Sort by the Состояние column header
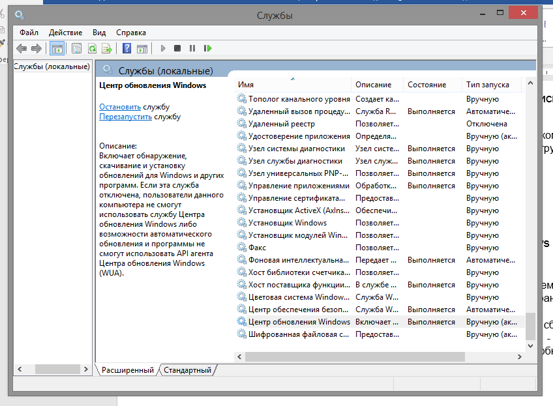553x406 pixels. (x=432, y=85)
